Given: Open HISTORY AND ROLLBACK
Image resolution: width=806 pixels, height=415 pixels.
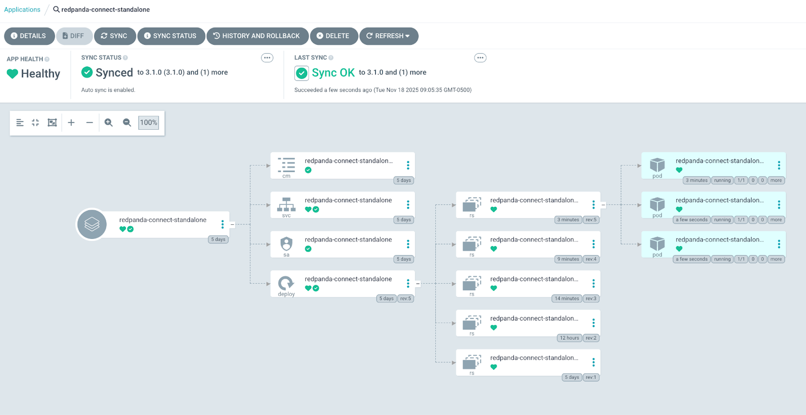Looking at the screenshot, I should pos(257,36).
